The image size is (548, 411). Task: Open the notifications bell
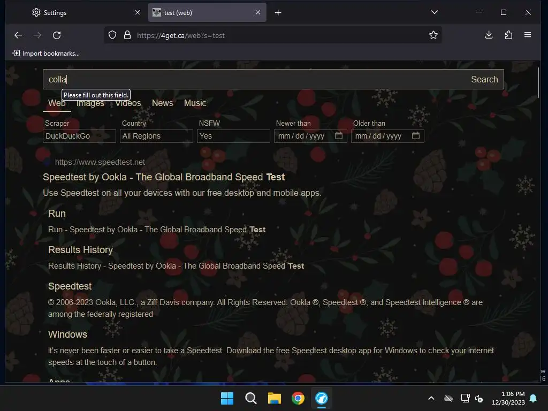click(534, 398)
